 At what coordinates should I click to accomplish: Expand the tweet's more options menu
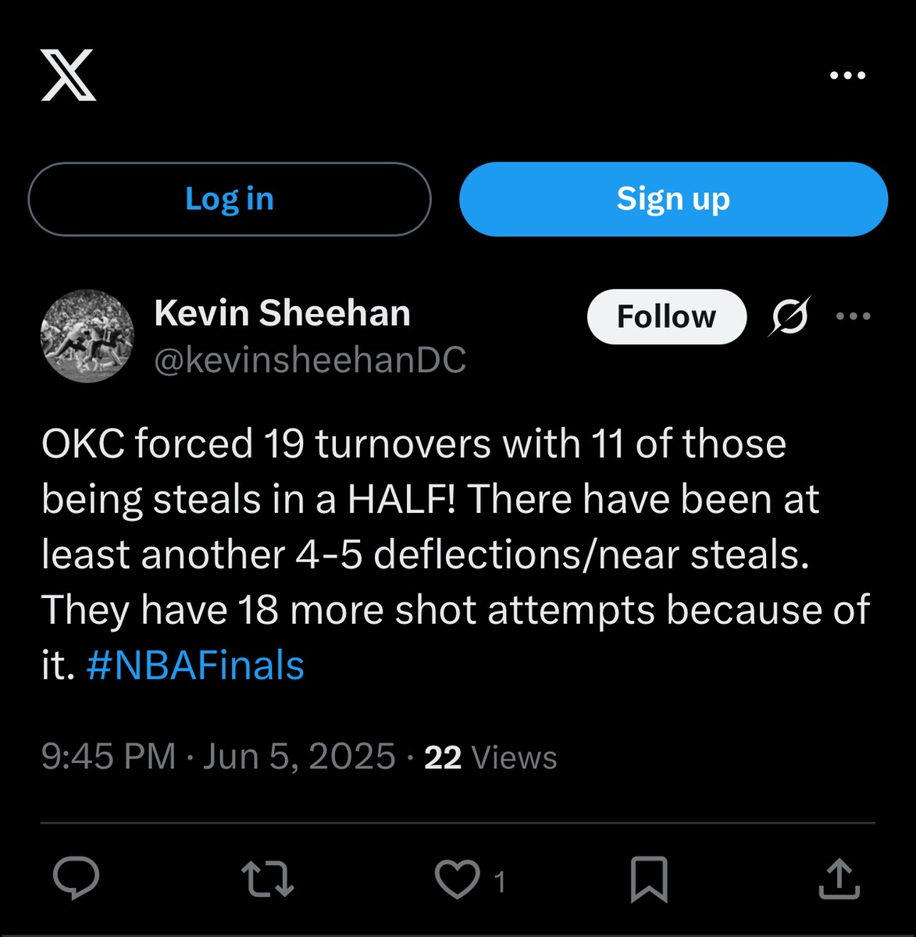click(x=853, y=316)
